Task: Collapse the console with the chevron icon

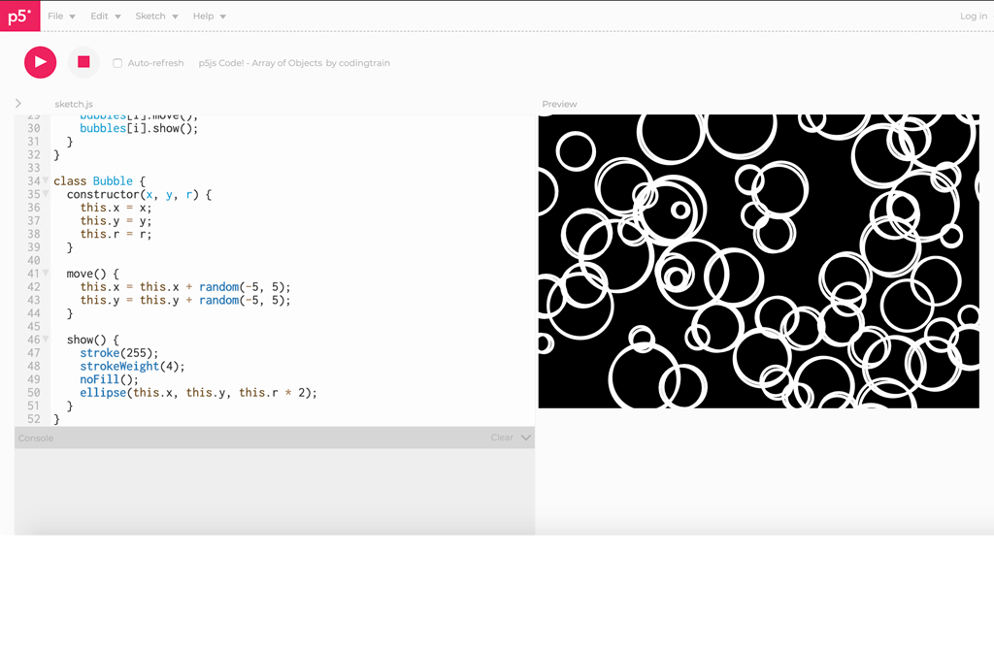Action: click(x=526, y=438)
